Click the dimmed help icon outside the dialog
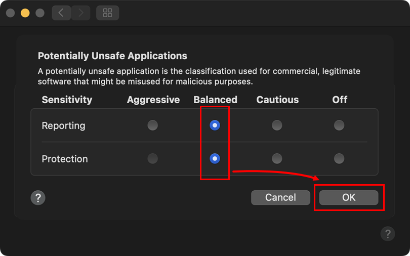Viewport: 410px width, 256px height. pos(388,234)
